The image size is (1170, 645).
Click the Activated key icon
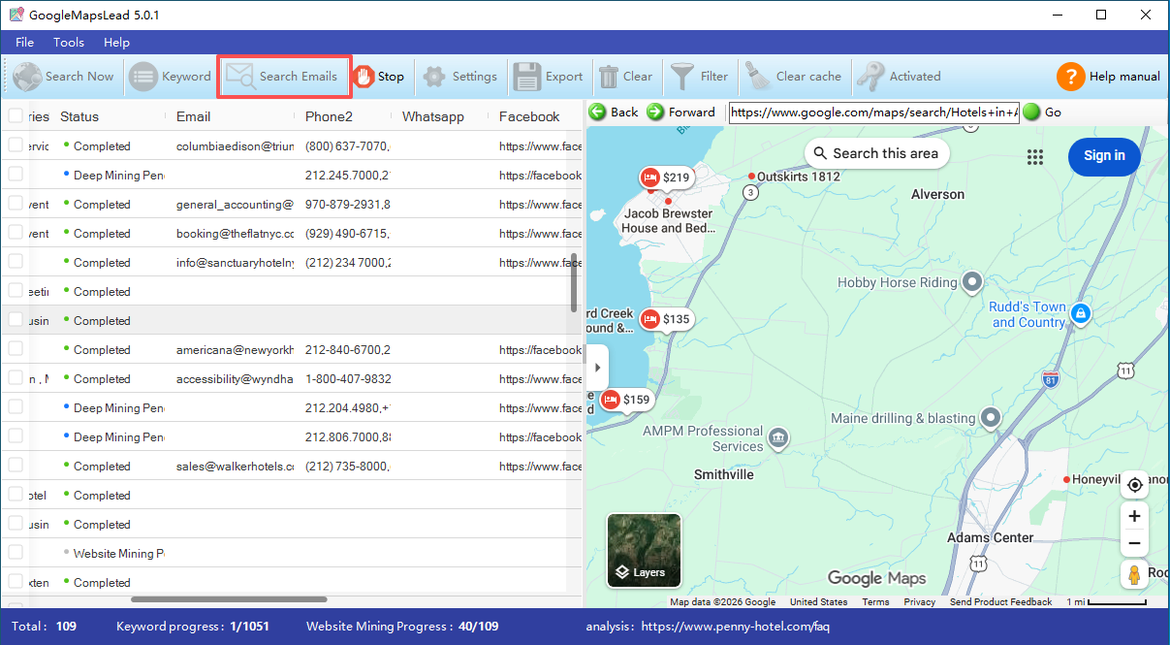click(x=870, y=77)
